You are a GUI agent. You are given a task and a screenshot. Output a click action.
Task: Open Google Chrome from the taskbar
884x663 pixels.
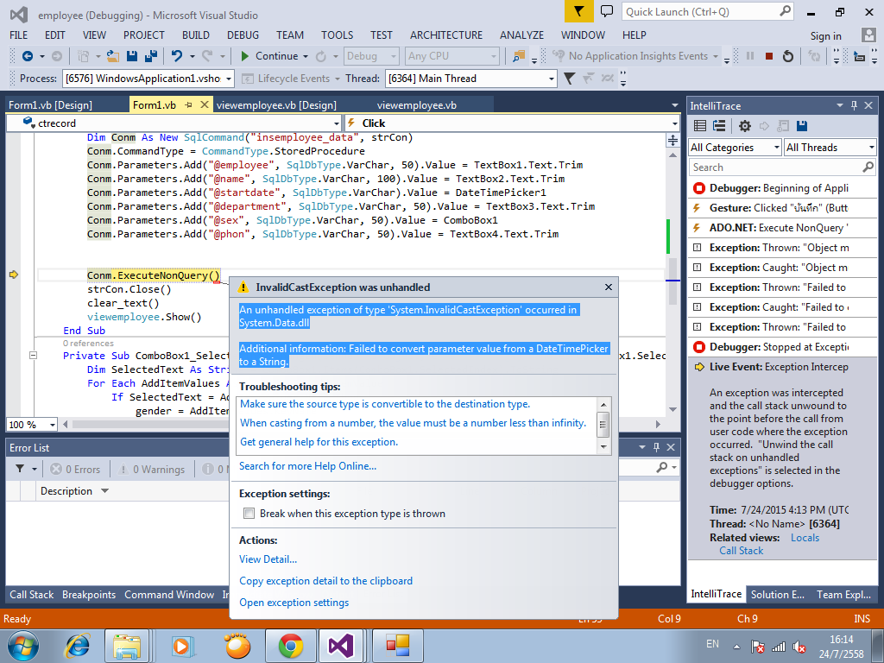point(290,645)
